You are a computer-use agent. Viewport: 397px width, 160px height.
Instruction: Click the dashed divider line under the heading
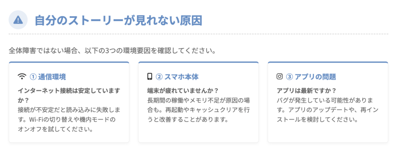(x=198, y=34)
